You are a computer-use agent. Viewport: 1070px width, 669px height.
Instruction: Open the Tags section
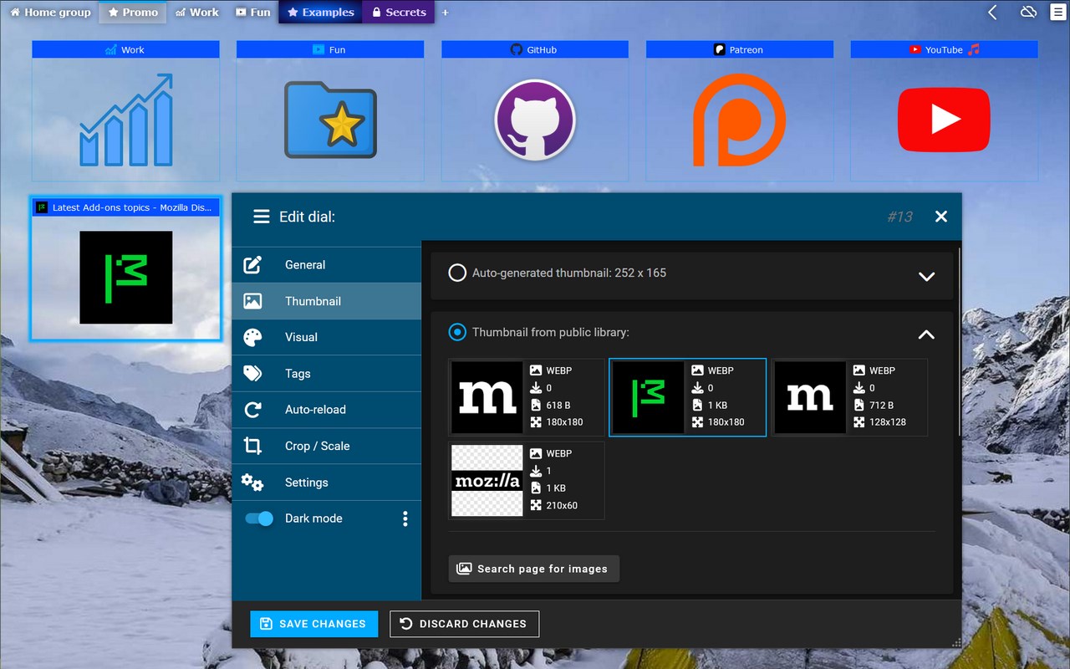[327, 373]
